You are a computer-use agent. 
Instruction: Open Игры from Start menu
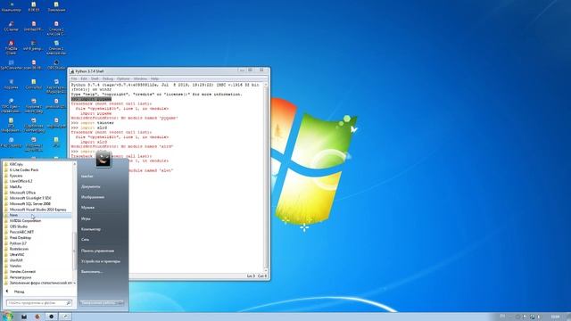point(86,218)
